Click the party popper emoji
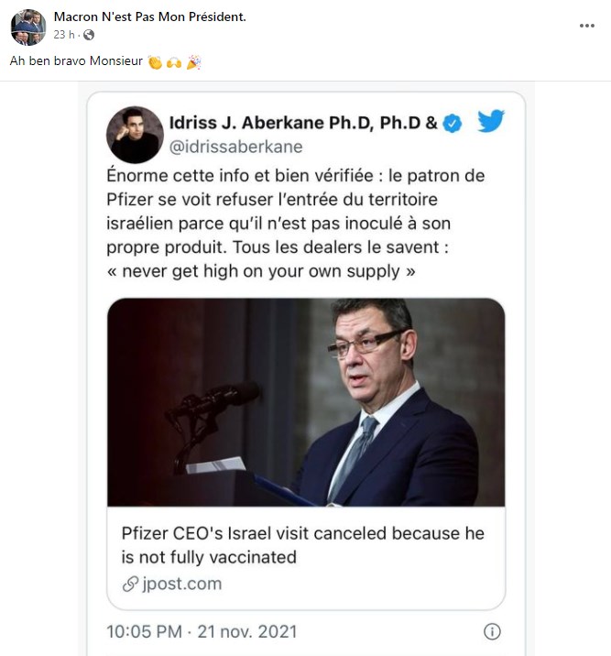 tap(193, 62)
